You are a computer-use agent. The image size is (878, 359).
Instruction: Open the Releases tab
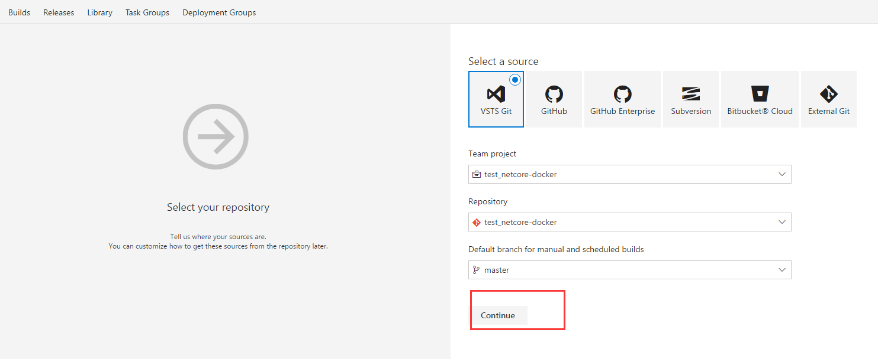click(x=59, y=12)
